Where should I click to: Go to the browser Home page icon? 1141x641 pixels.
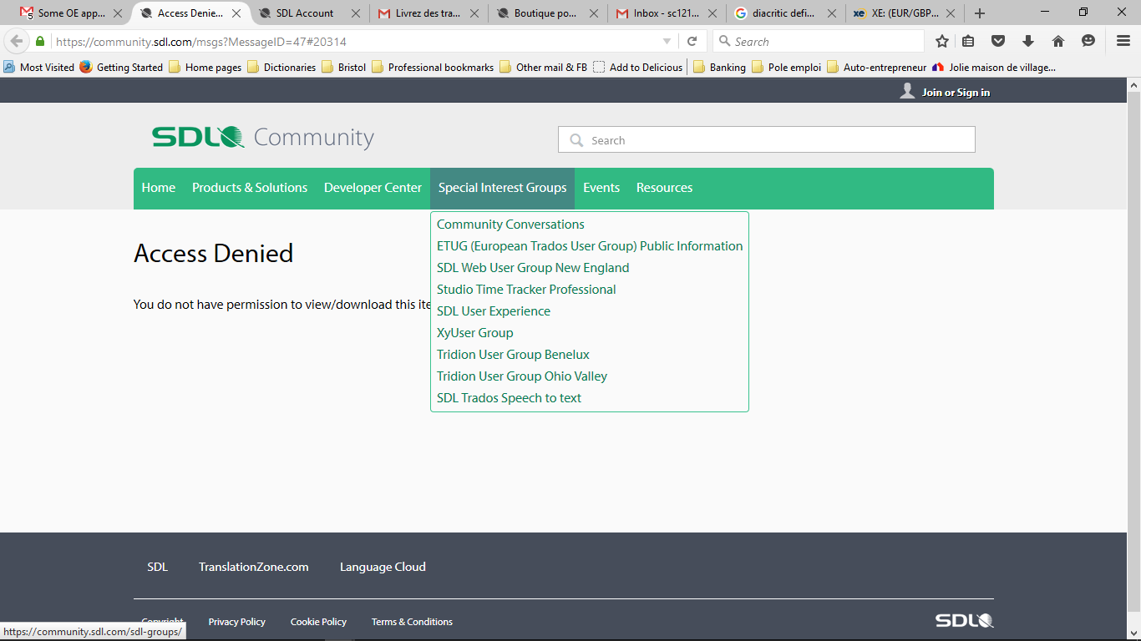pos(1058,42)
